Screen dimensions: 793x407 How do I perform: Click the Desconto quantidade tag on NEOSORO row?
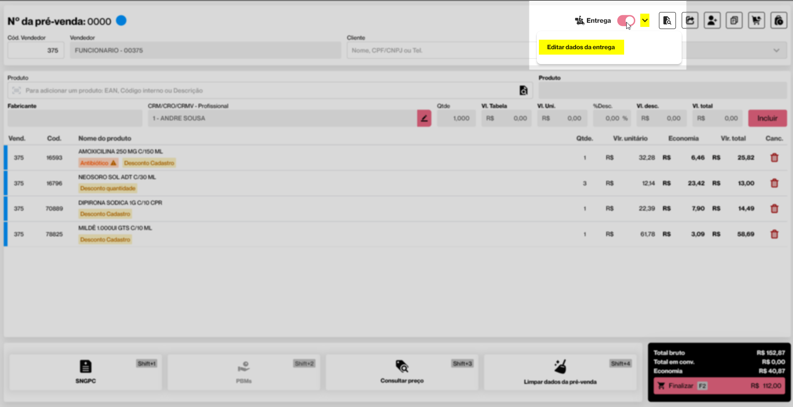pyautogui.click(x=108, y=189)
